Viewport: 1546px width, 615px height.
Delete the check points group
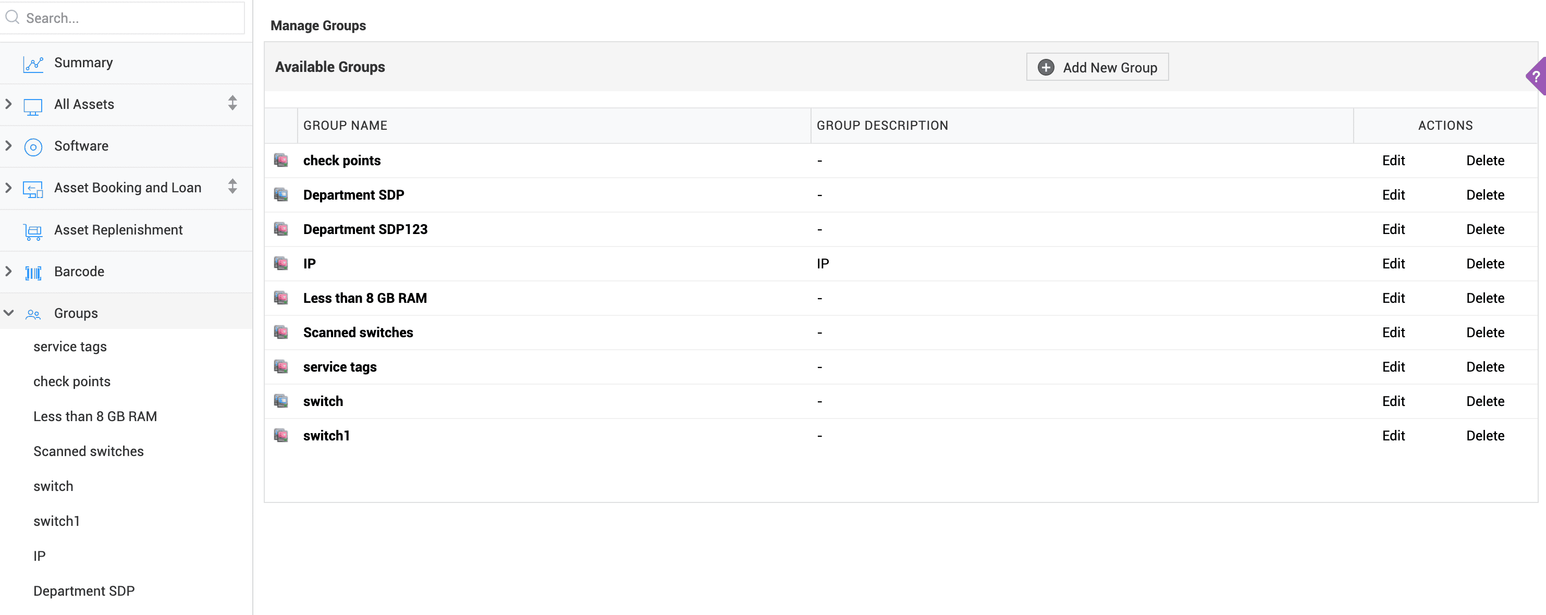pyautogui.click(x=1485, y=161)
